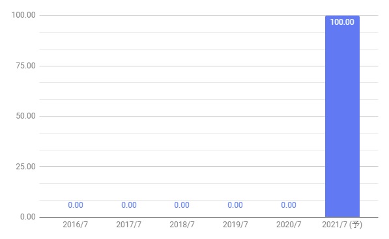Viewport: 389px width, 239px height.
Task: Click the 0.00 value above 2017/7
Action: [x=129, y=205]
